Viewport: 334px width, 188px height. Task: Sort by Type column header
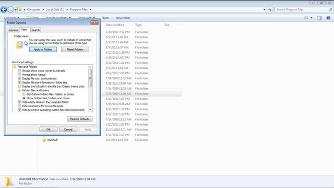(x=138, y=25)
